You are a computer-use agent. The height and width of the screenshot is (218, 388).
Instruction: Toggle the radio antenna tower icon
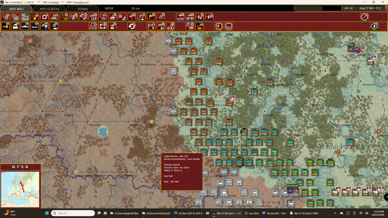coord(74,17)
